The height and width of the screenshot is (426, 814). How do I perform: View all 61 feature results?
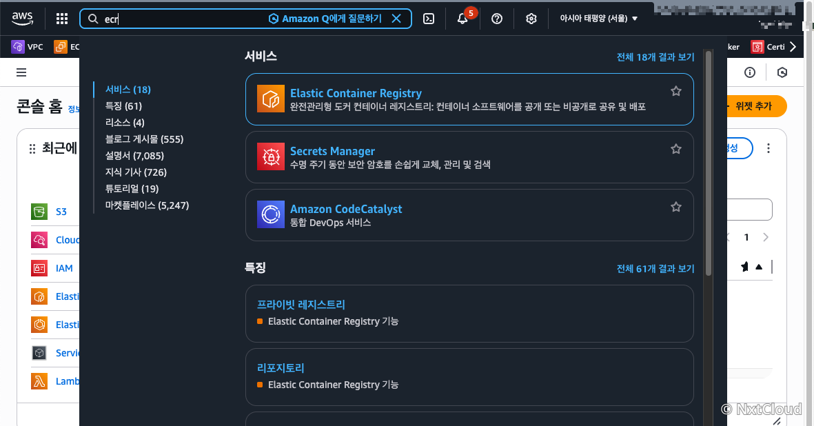(x=655, y=269)
